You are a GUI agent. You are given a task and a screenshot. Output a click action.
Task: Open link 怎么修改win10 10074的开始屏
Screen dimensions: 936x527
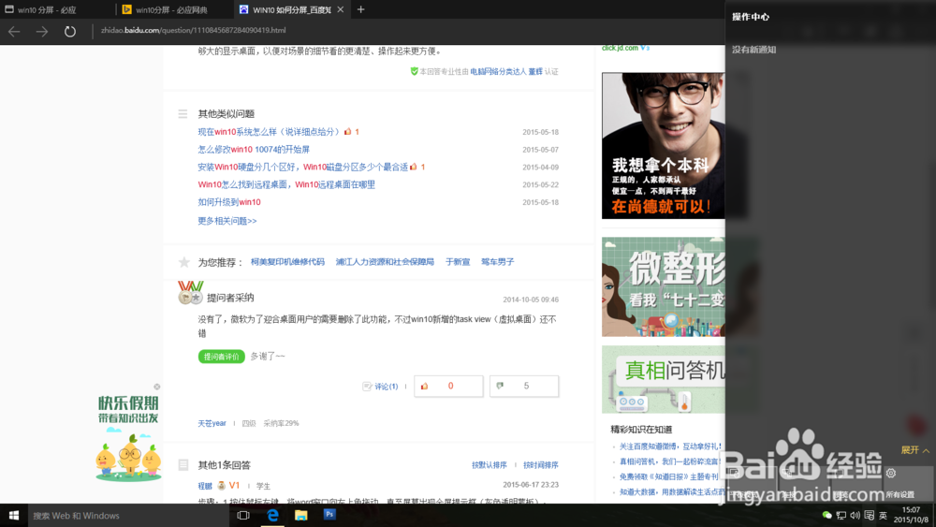point(254,149)
